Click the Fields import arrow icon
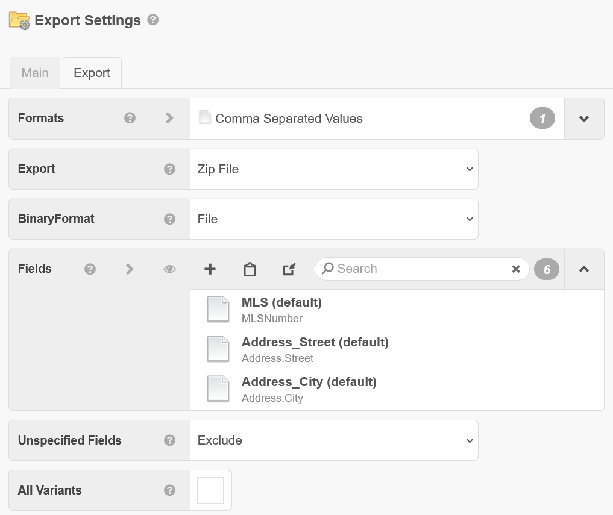The height and width of the screenshot is (515, 613). tap(289, 269)
